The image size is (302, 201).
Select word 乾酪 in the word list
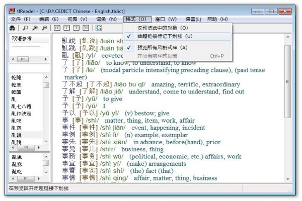click(x=17, y=92)
